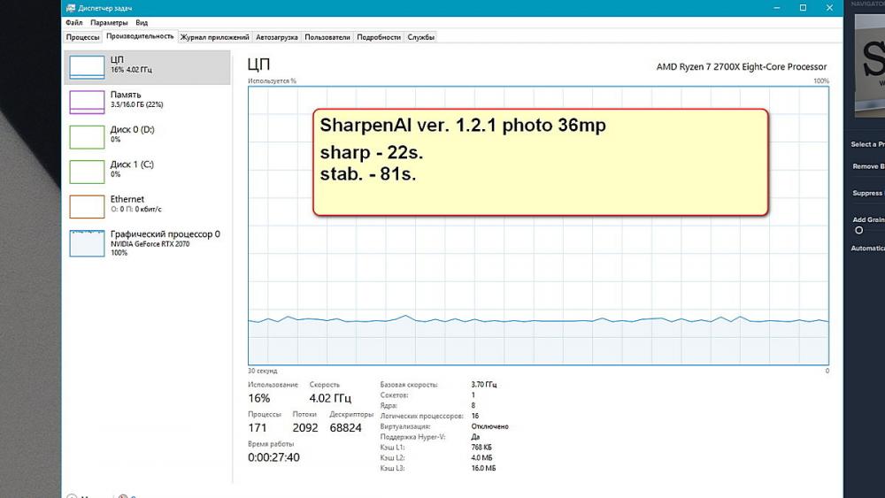
Task: Select the Производительность tab
Action: pos(140,36)
